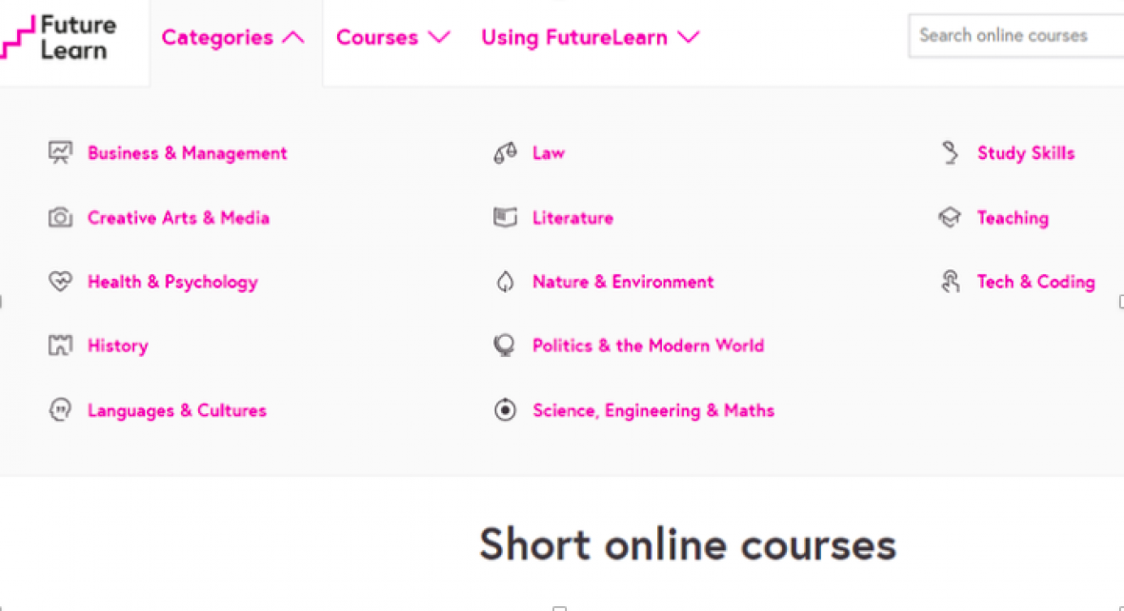The image size is (1124, 611).
Task: Click the FutureLearn logo
Action: (x=58, y=37)
